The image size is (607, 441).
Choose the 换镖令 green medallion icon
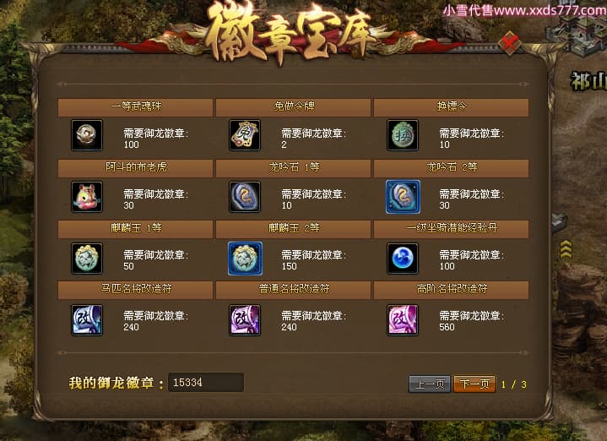(x=403, y=135)
